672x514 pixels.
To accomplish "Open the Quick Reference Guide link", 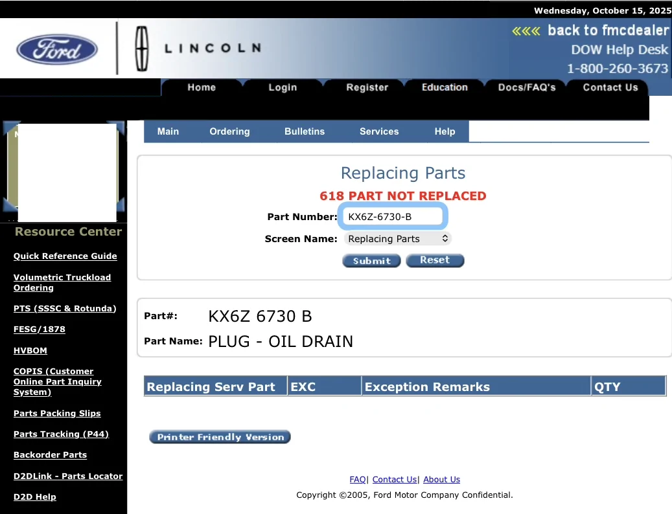I will pyautogui.click(x=65, y=256).
